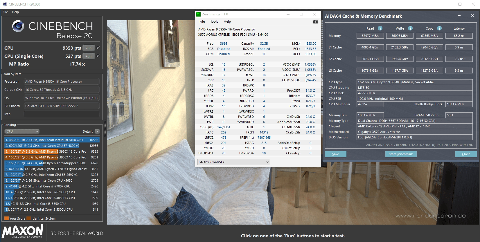The width and height of the screenshot is (480, 242).
Task: Click Memory Read value 57977 MB/s
Action: [370, 36]
